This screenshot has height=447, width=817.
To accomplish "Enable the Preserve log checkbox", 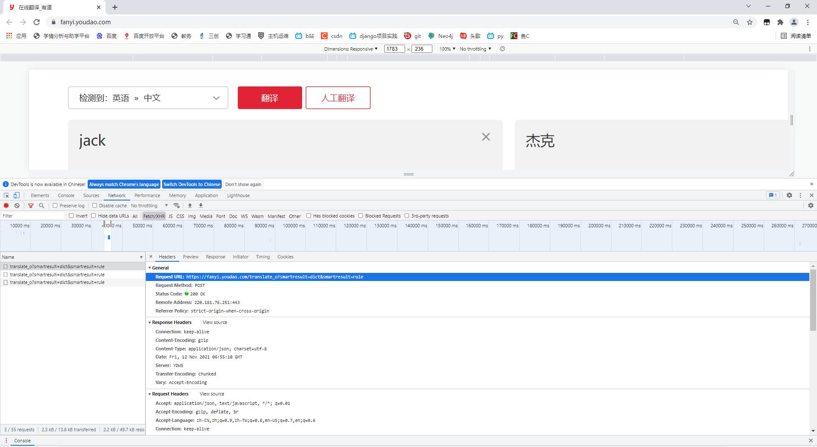I will click(55, 205).
